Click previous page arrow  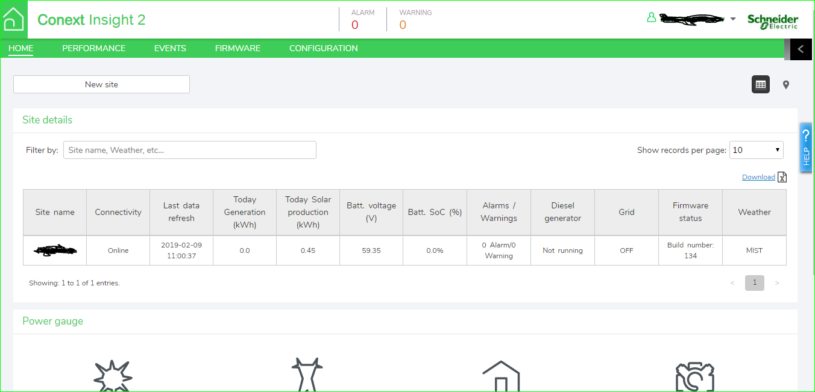(x=732, y=283)
